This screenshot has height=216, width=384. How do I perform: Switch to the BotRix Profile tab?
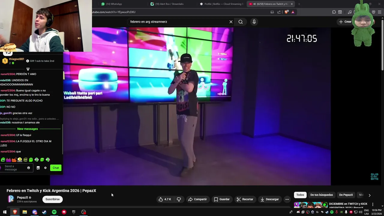(x=222, y=4)
